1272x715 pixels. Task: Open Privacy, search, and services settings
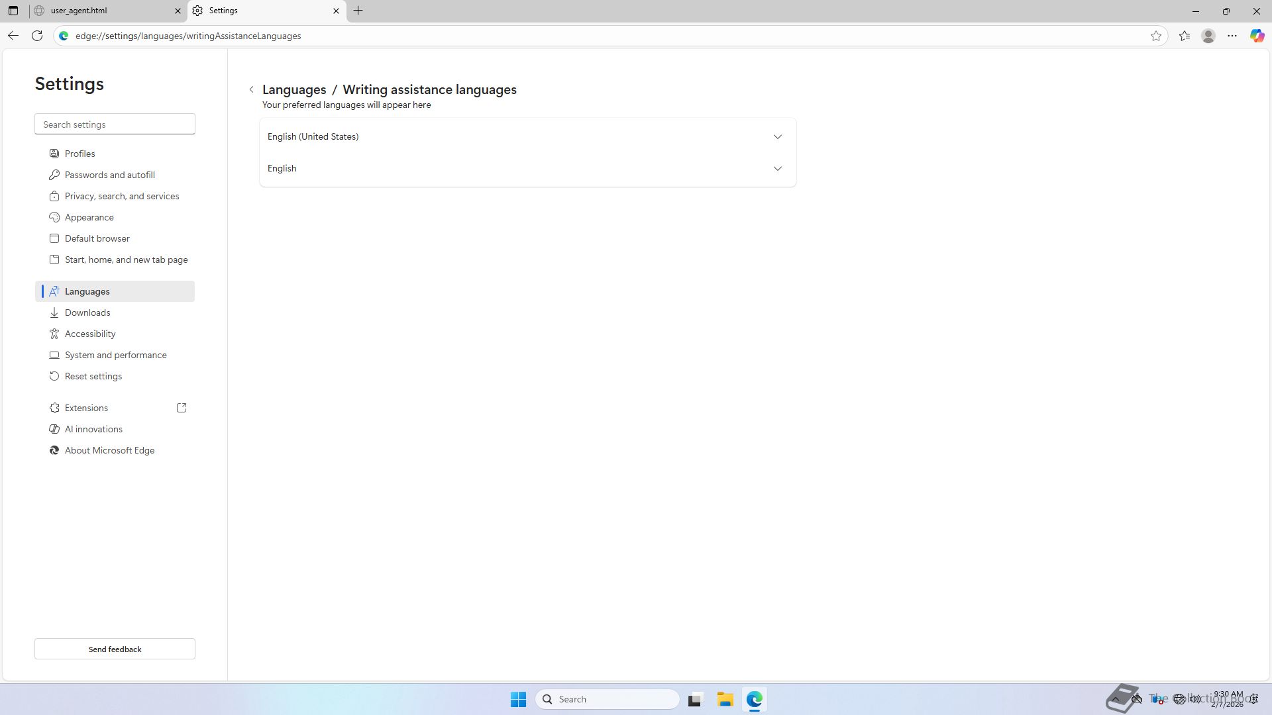coord(122,196)
